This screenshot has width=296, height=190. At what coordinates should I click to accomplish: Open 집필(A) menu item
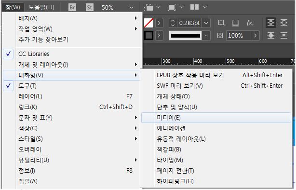pos(72,181)
